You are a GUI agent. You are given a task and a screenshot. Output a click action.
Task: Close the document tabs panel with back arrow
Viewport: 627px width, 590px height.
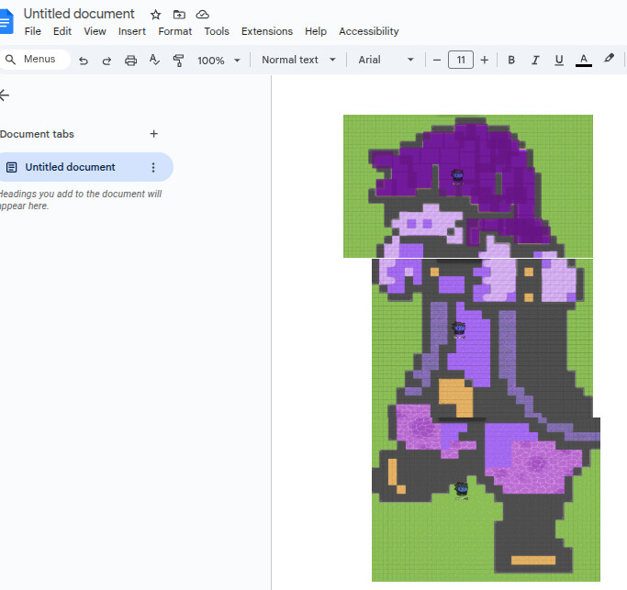click(5, 95)
